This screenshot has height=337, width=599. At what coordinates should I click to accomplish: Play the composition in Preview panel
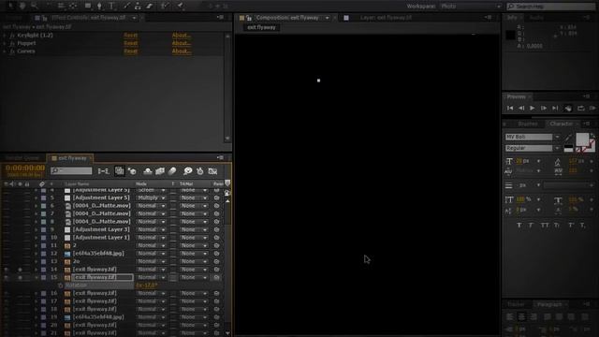(533, 109)
